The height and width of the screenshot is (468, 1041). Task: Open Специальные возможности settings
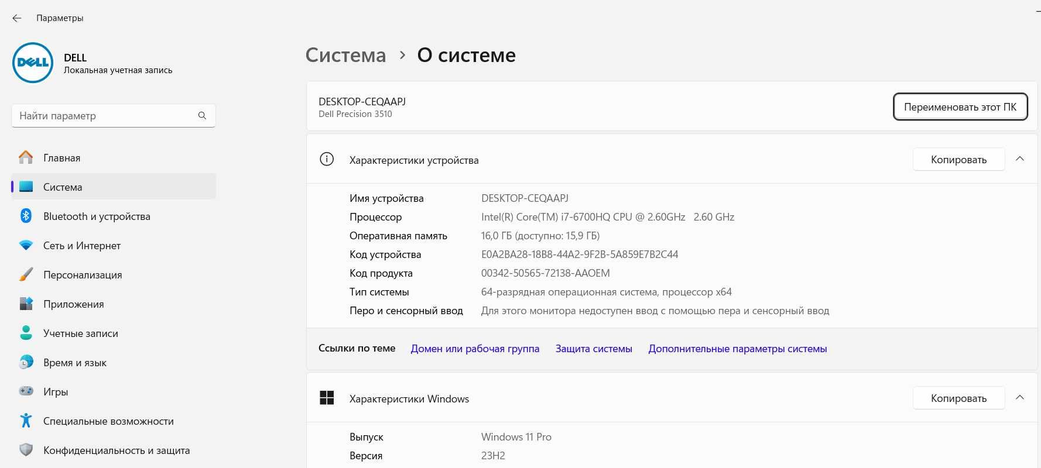(x=114, y=421)
